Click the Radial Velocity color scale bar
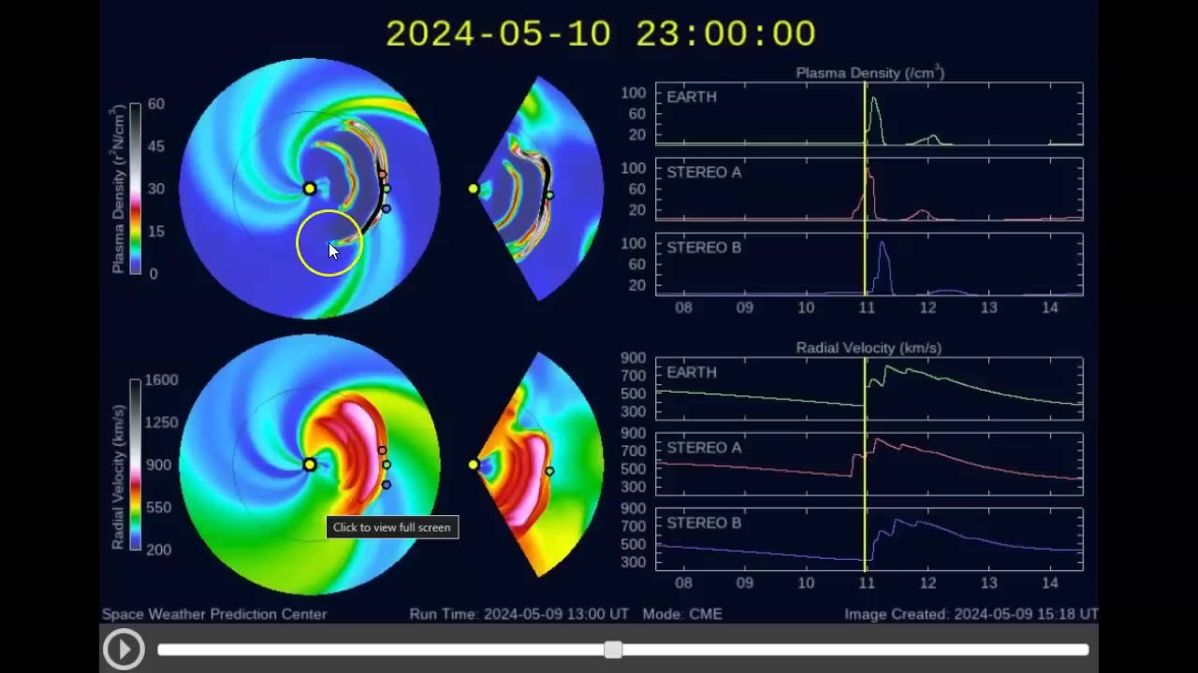Image resolution: width=1198 pixels, height=673 pixels. click(136, 465)
